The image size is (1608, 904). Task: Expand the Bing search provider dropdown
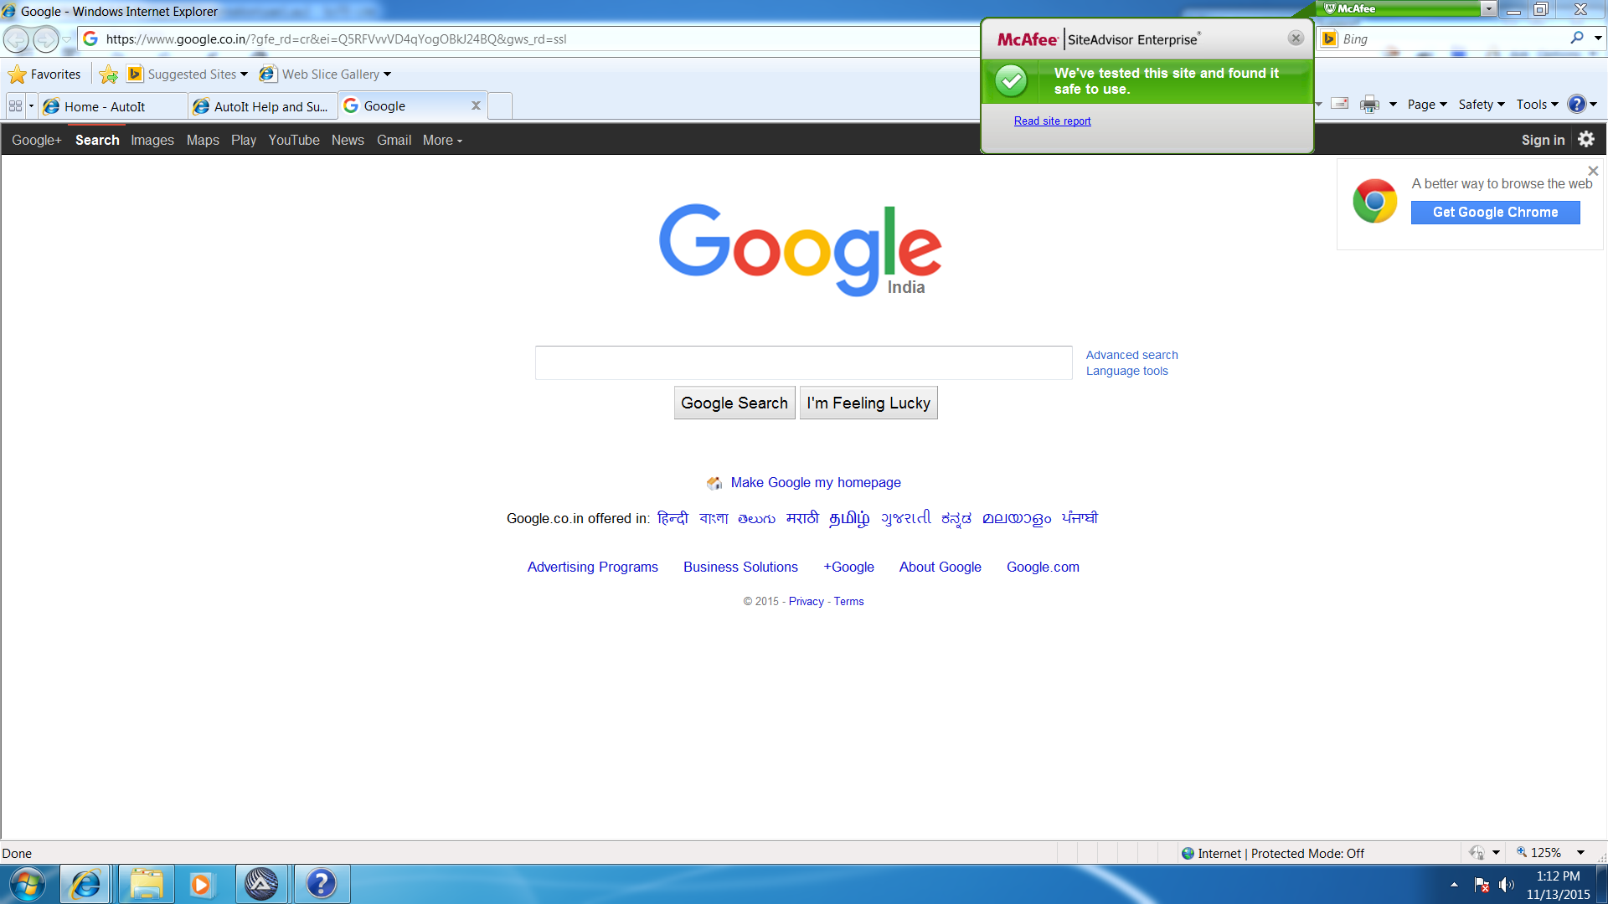click(1598, 38)
